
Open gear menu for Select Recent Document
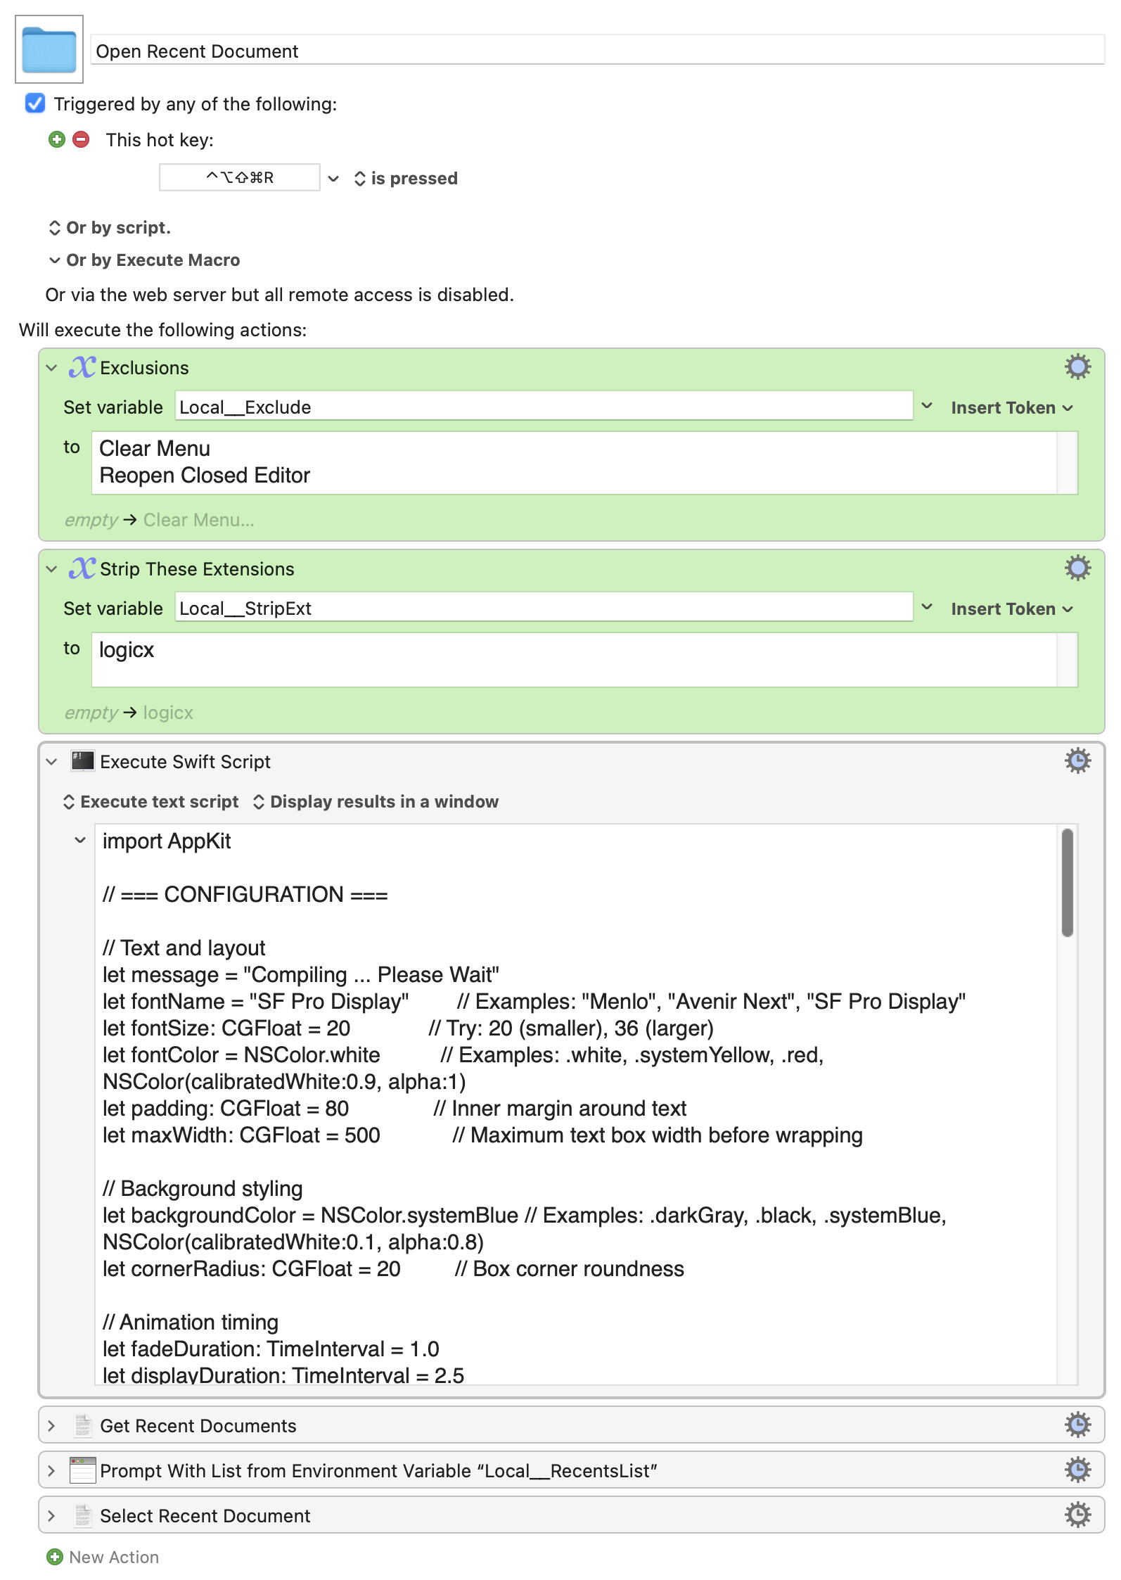[x=1077, y=1515]
